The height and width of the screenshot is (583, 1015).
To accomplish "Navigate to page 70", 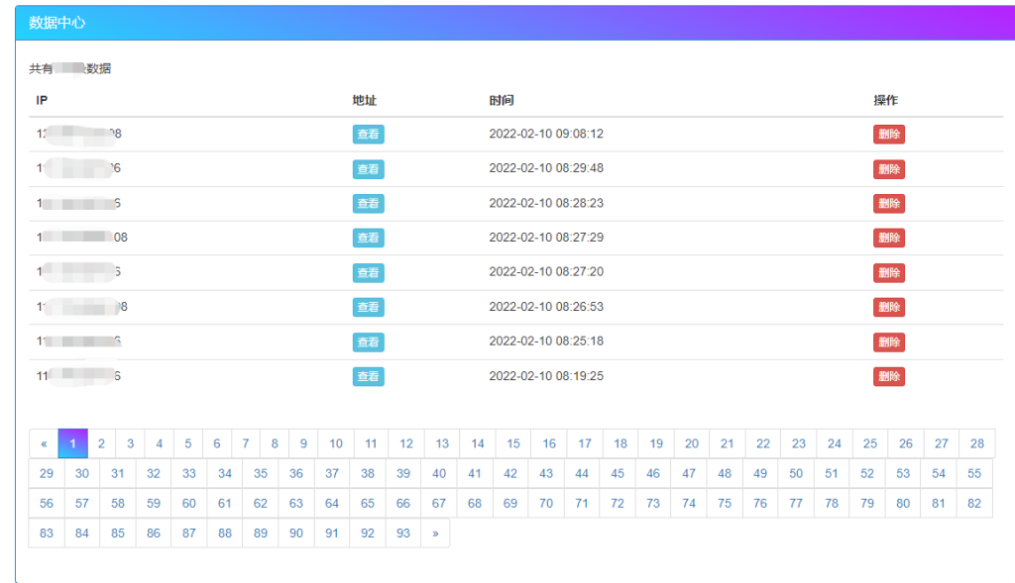I will pos(546,504).
